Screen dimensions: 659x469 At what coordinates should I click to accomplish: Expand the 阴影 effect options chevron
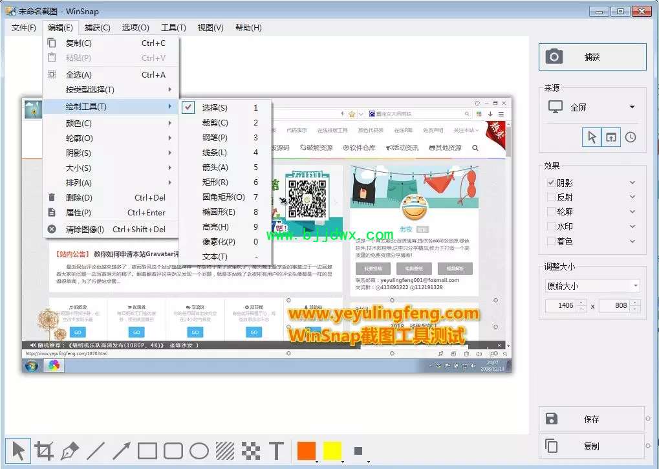click(632, 183)
